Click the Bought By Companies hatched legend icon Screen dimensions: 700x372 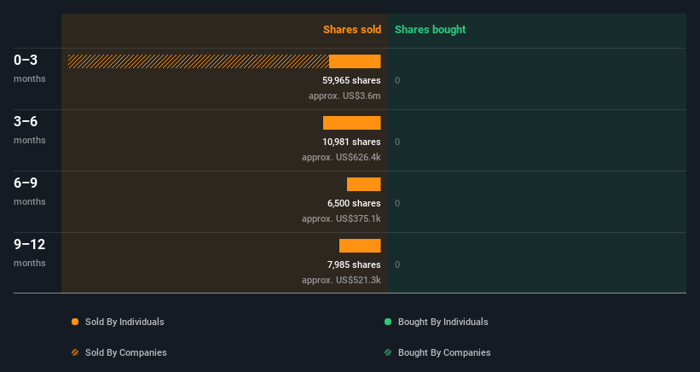coord(388,352)
